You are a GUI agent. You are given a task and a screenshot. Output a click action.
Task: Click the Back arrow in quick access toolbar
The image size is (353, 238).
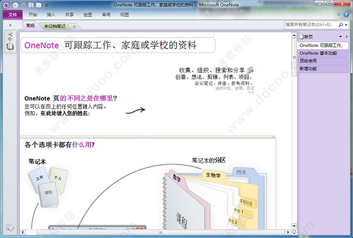tap(15, 5)
